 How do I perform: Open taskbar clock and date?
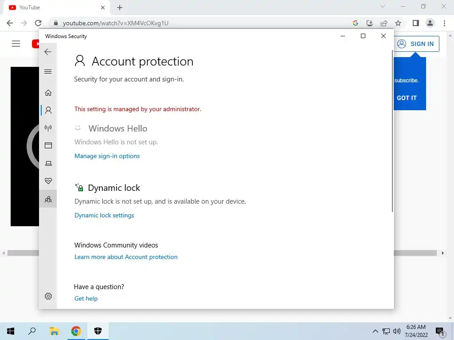416,331
